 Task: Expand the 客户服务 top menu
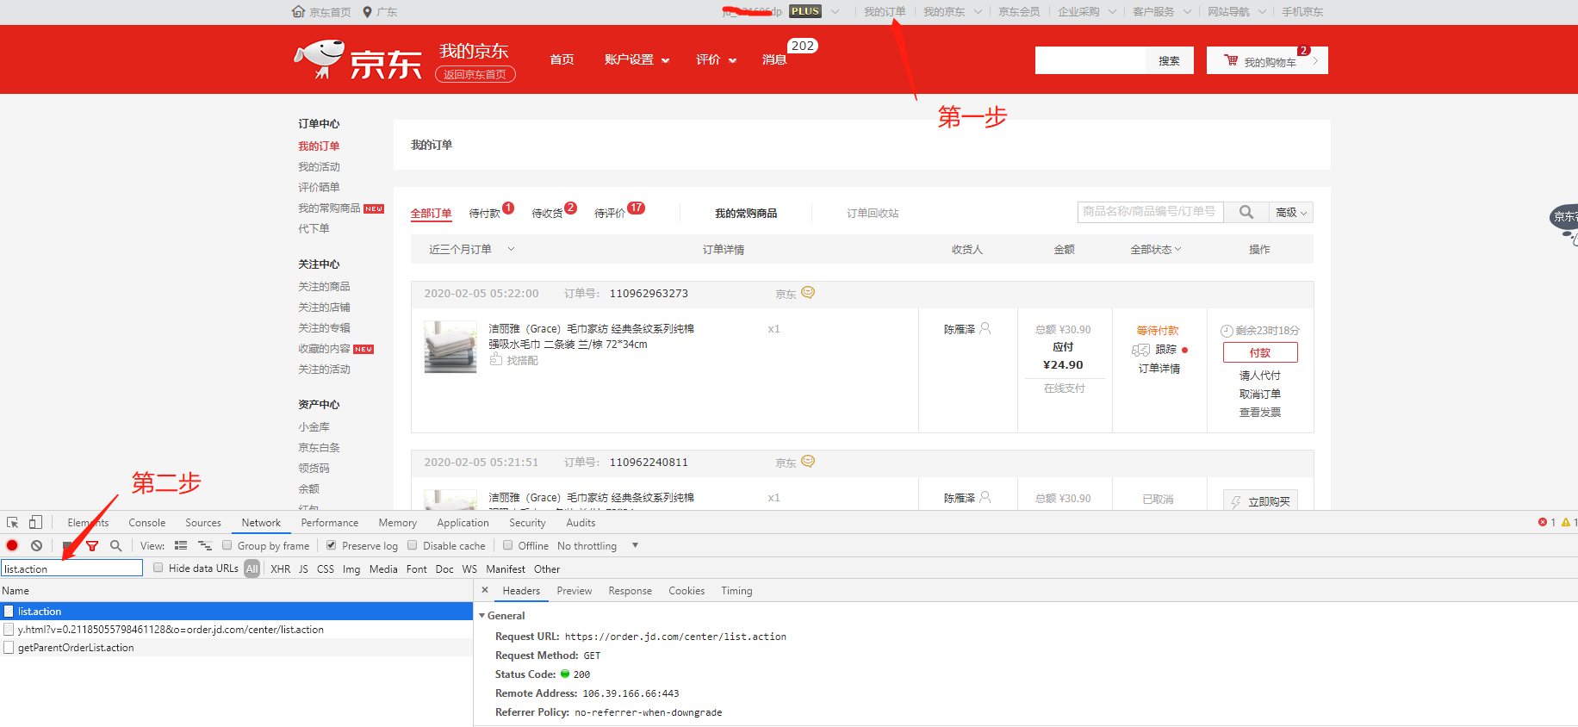pyautogui.click(x=1161, y=11)
